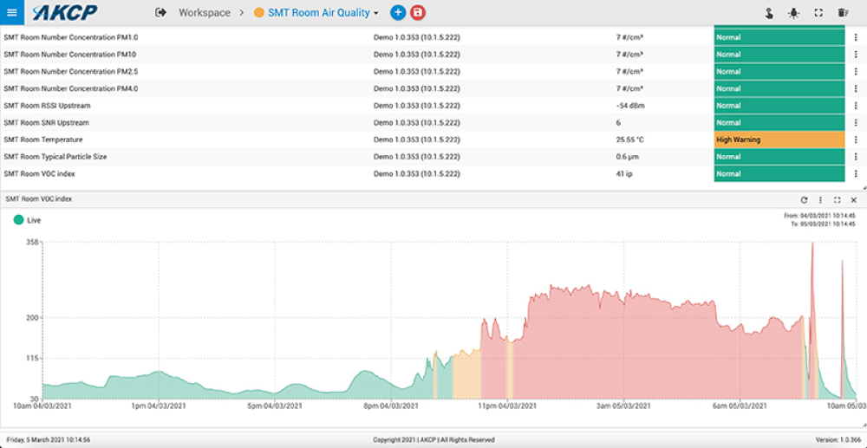Select SMT Room Typical Particle Size
The height and width of the screenshot is (448, 867).
[x=55, y=157]
